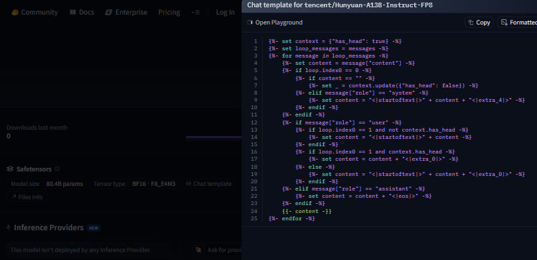Open the Pricing page
The width and height of the screenshot is (537, 260).
[169, 13]
